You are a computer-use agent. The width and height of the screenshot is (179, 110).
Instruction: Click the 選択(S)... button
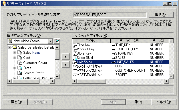tap(161, 15)
